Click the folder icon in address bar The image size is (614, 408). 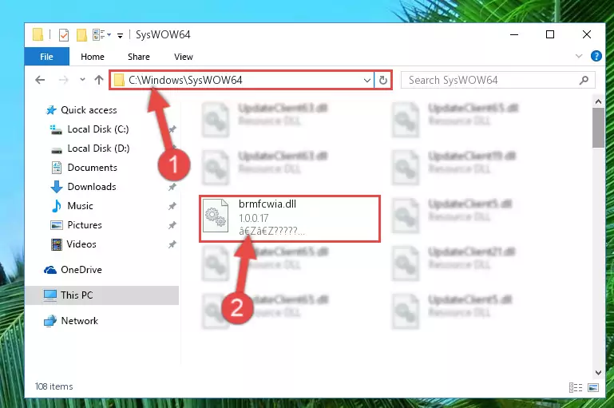[x=119, y=81]
